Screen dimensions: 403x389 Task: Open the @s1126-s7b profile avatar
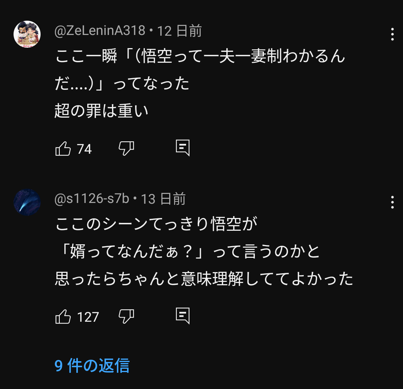(27, 202)
